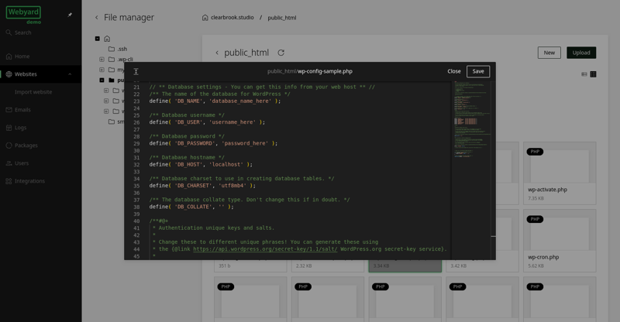
Task: Click the back arrow beside File manager
Action: point(96,17)
